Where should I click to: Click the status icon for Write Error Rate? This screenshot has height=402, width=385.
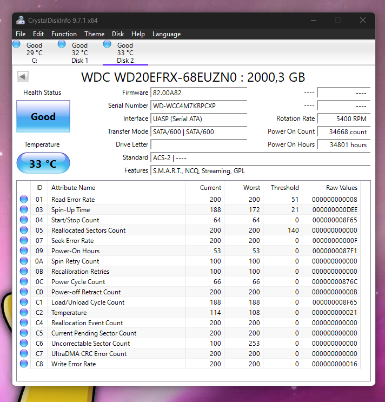(x=24, y=364)
